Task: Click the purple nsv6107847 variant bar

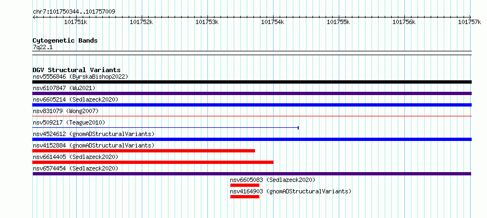Action: coord(252,93)
